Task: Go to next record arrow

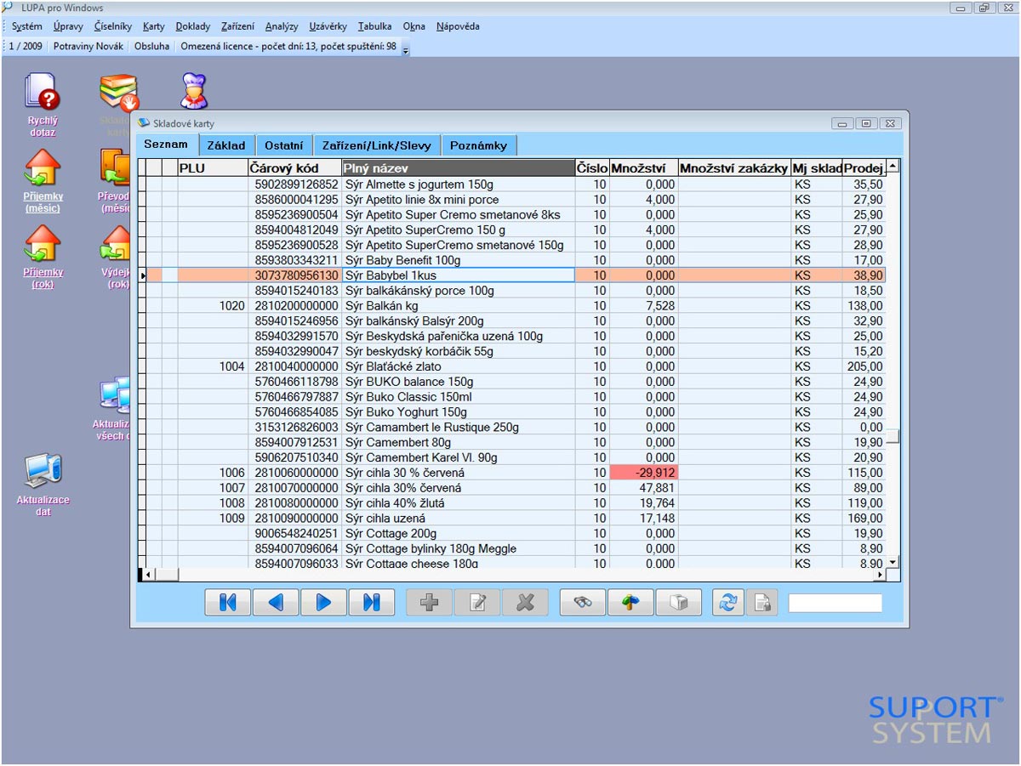Action: tap(323, 602)
